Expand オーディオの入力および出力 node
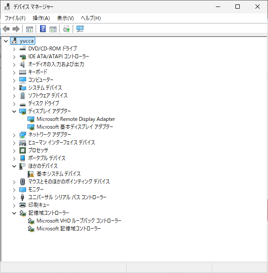This screenshot has height=273, width=268. coord(14,65)
